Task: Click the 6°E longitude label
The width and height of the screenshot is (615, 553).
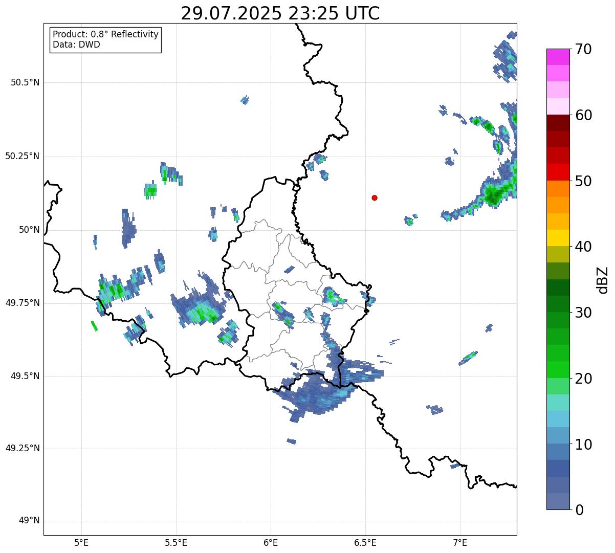Action: [x=271, y=542]
